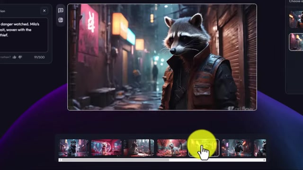The image size is (303, 170).
Task: Select the sixth raccoon alley thumbnail
Action: pos(237,148)
